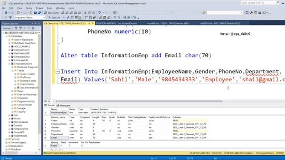This screenshot has height=160, width=285.
Task: Open the Tools menu
Action: pos(49,8)
